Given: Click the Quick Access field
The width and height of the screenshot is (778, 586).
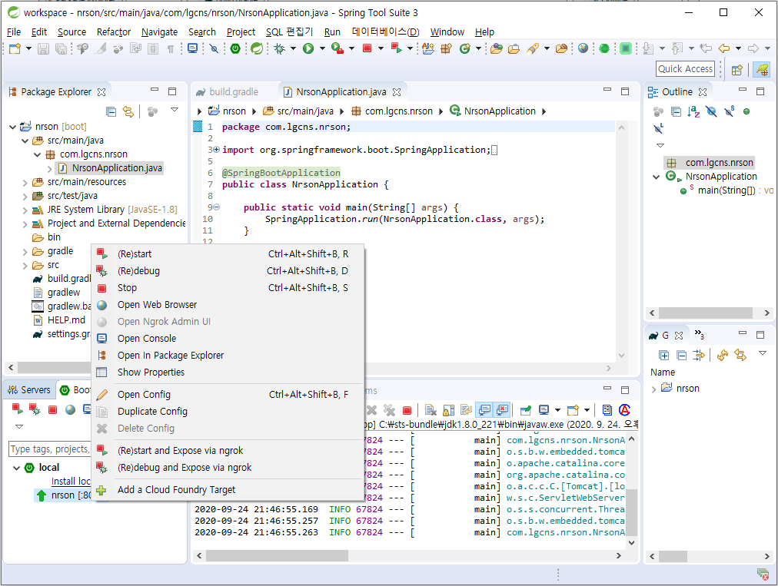Looking at the screenshot, I should pos(685,69).
